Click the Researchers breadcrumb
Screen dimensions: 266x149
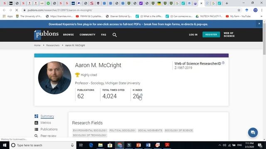pyautogui.click(x=53, y=45)
